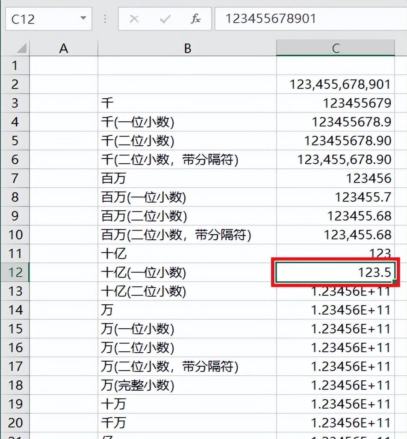This screenshot has height=439, width=407.
Task: Click cell labeled 万(二位小数，带分隔符)
Action: click(x=187, y=366)
